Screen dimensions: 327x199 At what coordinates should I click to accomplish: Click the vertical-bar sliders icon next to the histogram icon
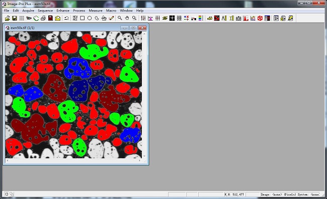tap(157, 18)
